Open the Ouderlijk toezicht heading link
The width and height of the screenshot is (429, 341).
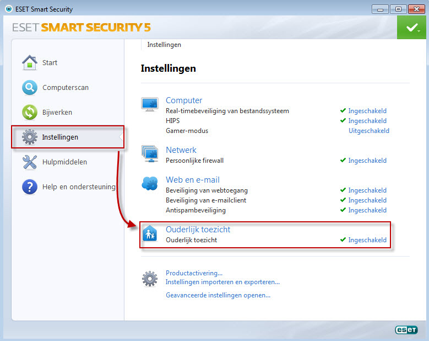point(198,230)
